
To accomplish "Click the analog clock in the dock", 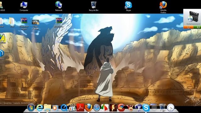I will point(171,108).
